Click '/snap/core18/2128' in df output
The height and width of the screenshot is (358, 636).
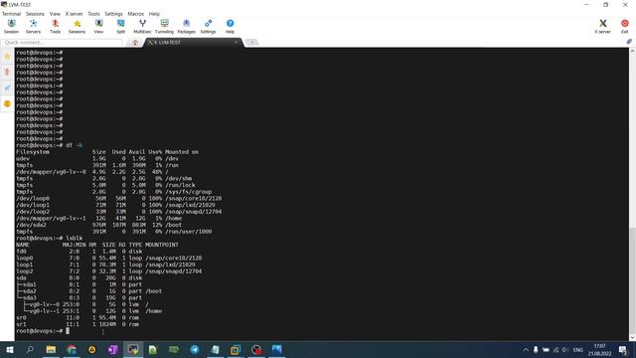(193, 199)
